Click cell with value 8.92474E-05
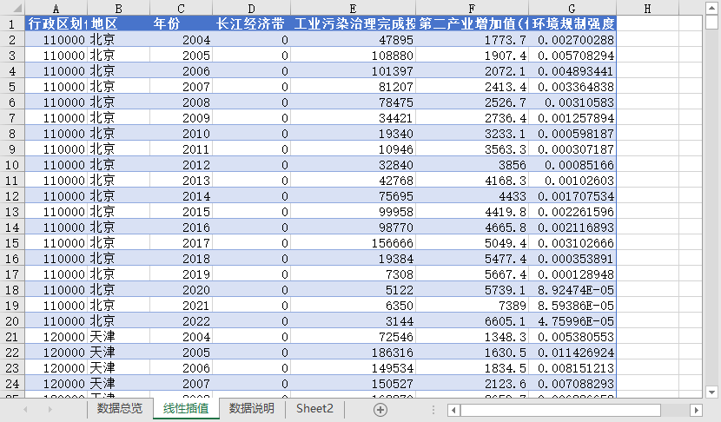Viewport: 721px width, 422px height. [x=572, y=290]
